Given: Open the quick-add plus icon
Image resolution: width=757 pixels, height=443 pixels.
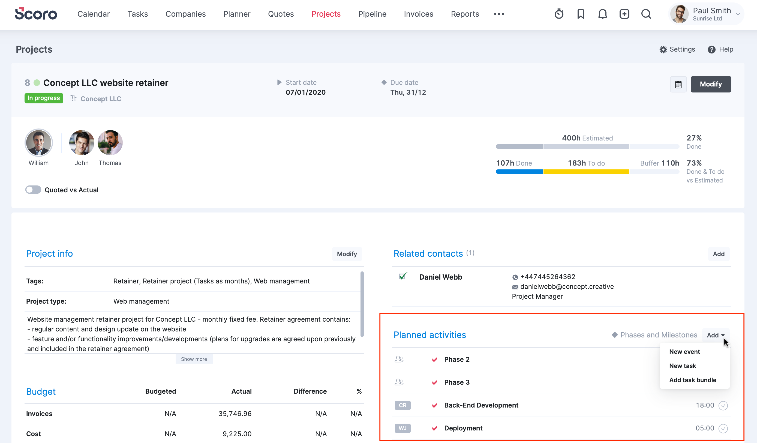Looking at the screenshot, I should 624,14.
